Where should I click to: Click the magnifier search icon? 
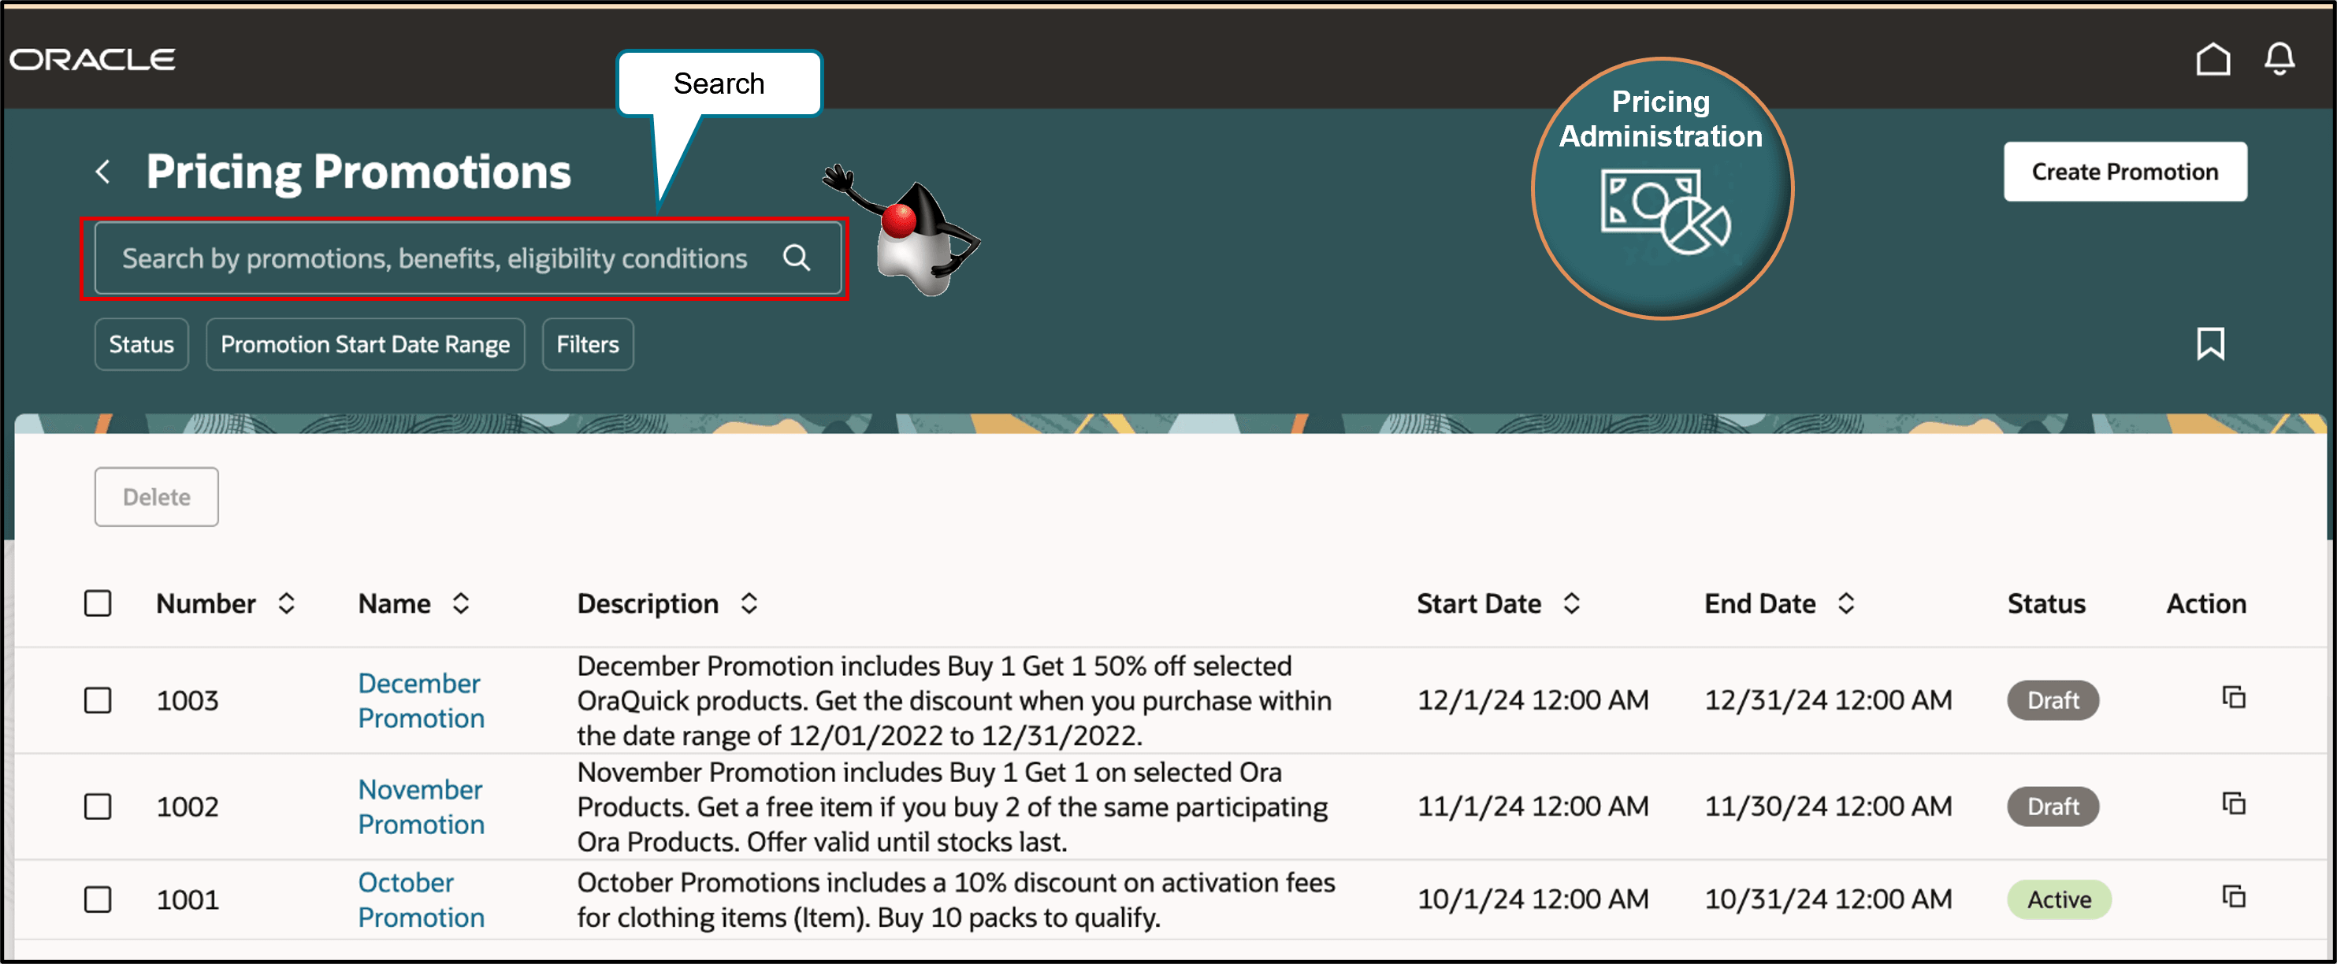[x=796, y=258]
